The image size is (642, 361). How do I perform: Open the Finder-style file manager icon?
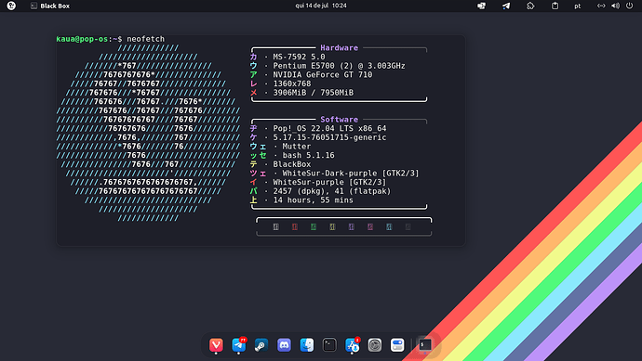click(x=307, y=345)
